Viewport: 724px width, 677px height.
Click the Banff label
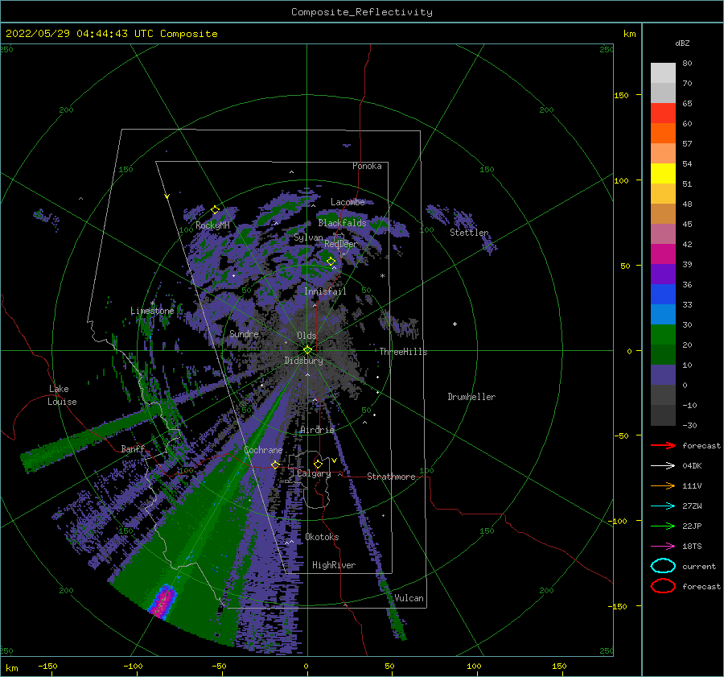[x=133, y=448]
